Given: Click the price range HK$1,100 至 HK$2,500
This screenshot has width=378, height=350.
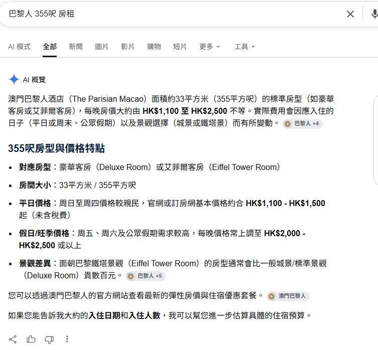Looking at the screenshot, I should 185,111.
